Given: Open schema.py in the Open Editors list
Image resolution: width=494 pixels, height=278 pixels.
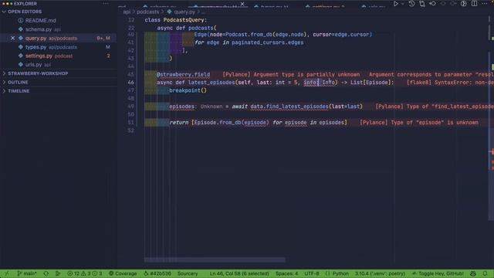Looking at the screenshot, I should click(39, 29).
